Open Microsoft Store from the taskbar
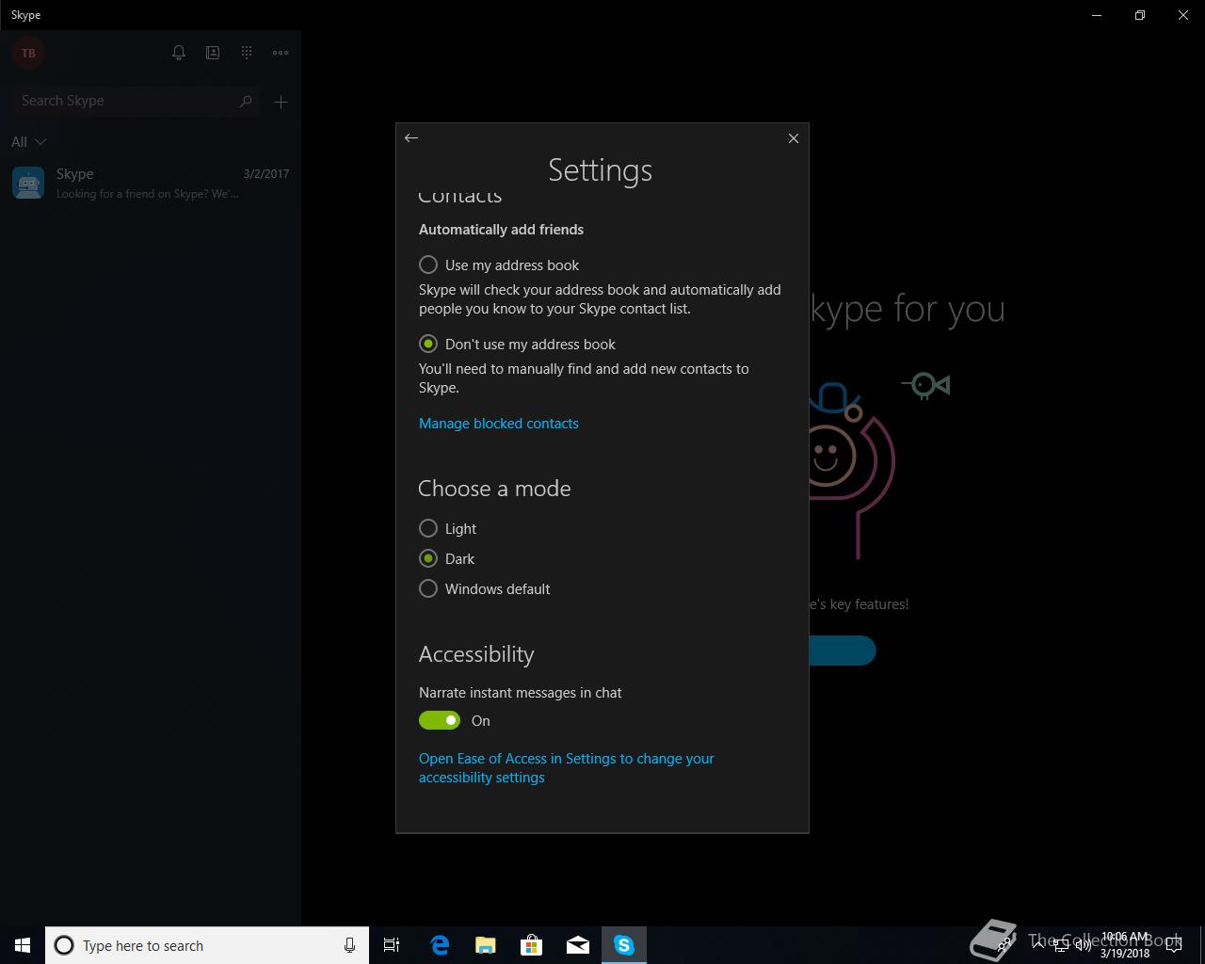Screen dimensions: 1205x964 point(531,945)
